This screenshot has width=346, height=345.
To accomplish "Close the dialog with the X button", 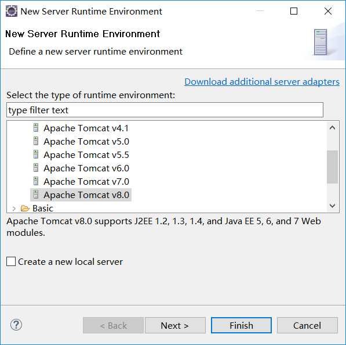I will tap(328, 11).
